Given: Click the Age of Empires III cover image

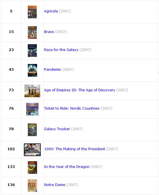Looking at the screenshot, I should click(x=32, y=91).
